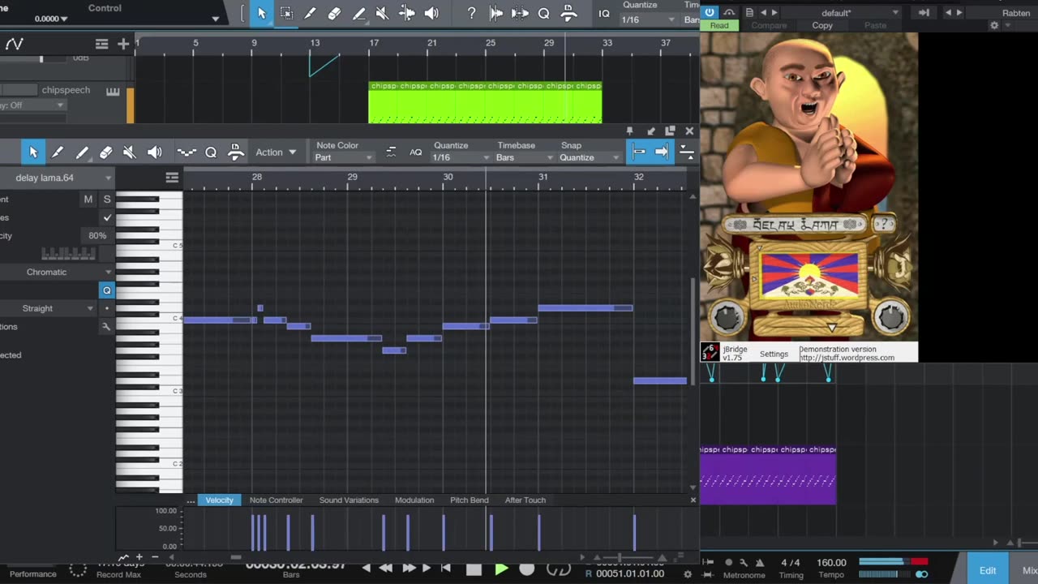Open the Note Color Part dropdown
This screenshot has width=1038, height=584.
pos(344,157)
